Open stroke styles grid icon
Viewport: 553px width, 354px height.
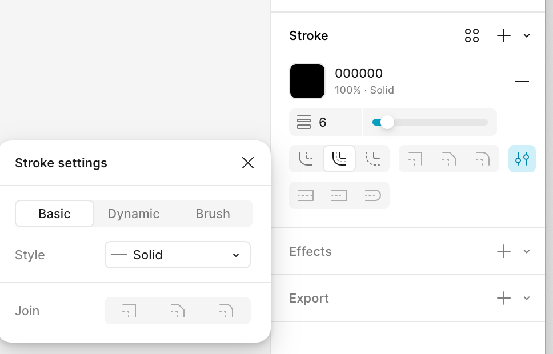click(x=471, y=35)
